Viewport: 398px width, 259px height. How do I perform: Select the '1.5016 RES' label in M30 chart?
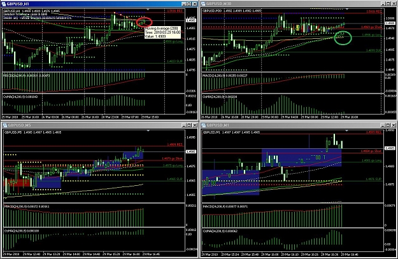pyautogui.click(x=374, y=11)
